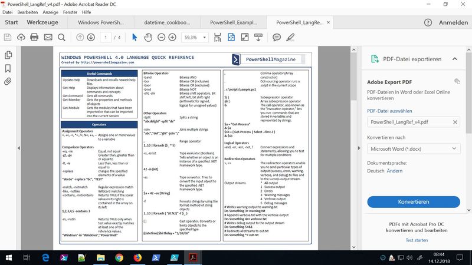Switch to full screen mode icon
The image size is (472, 265).
[x=245, y=37]
